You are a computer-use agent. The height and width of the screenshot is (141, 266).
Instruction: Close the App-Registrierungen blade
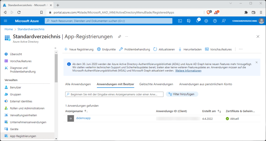(258, 36)
